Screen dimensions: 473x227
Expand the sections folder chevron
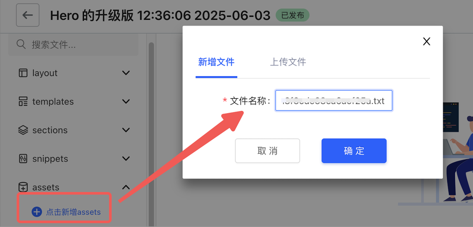click(x=126, y=130)
